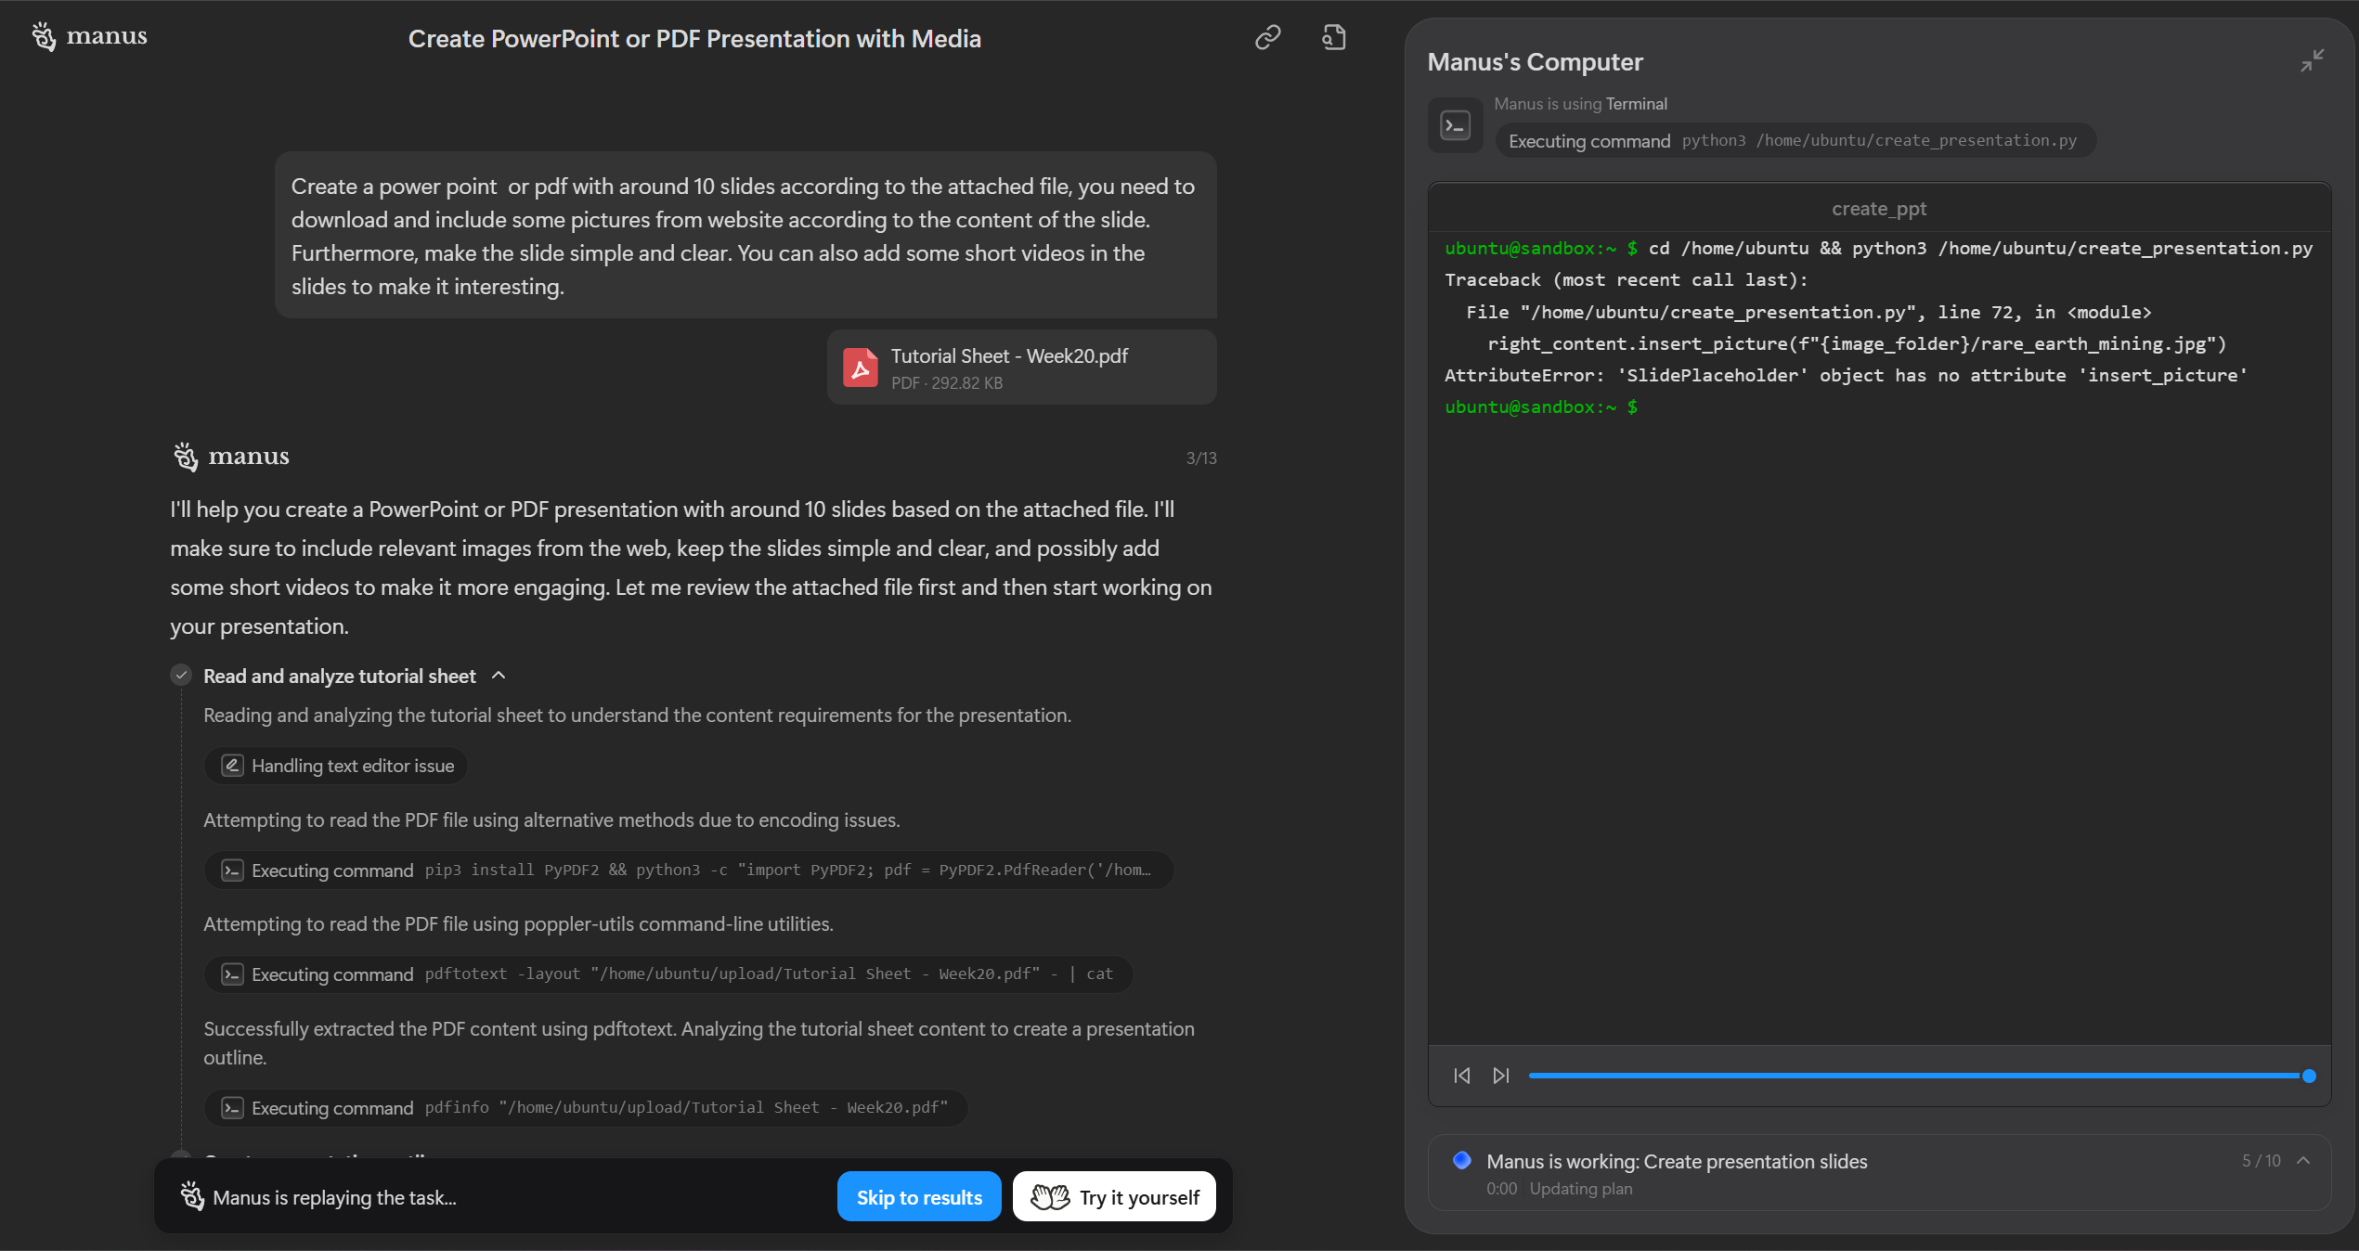Click the text editor icon on Handling issue
Viewport: 2359px width, 1251px height.
point(232,766)
